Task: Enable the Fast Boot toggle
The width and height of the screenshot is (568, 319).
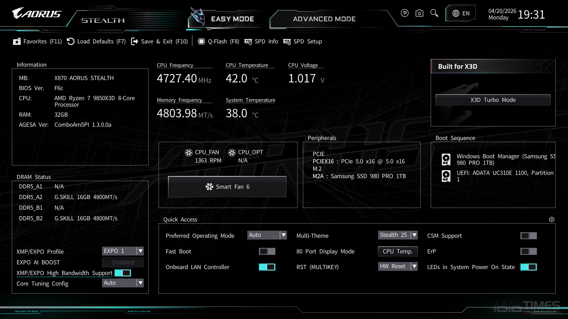Action: 267,251
